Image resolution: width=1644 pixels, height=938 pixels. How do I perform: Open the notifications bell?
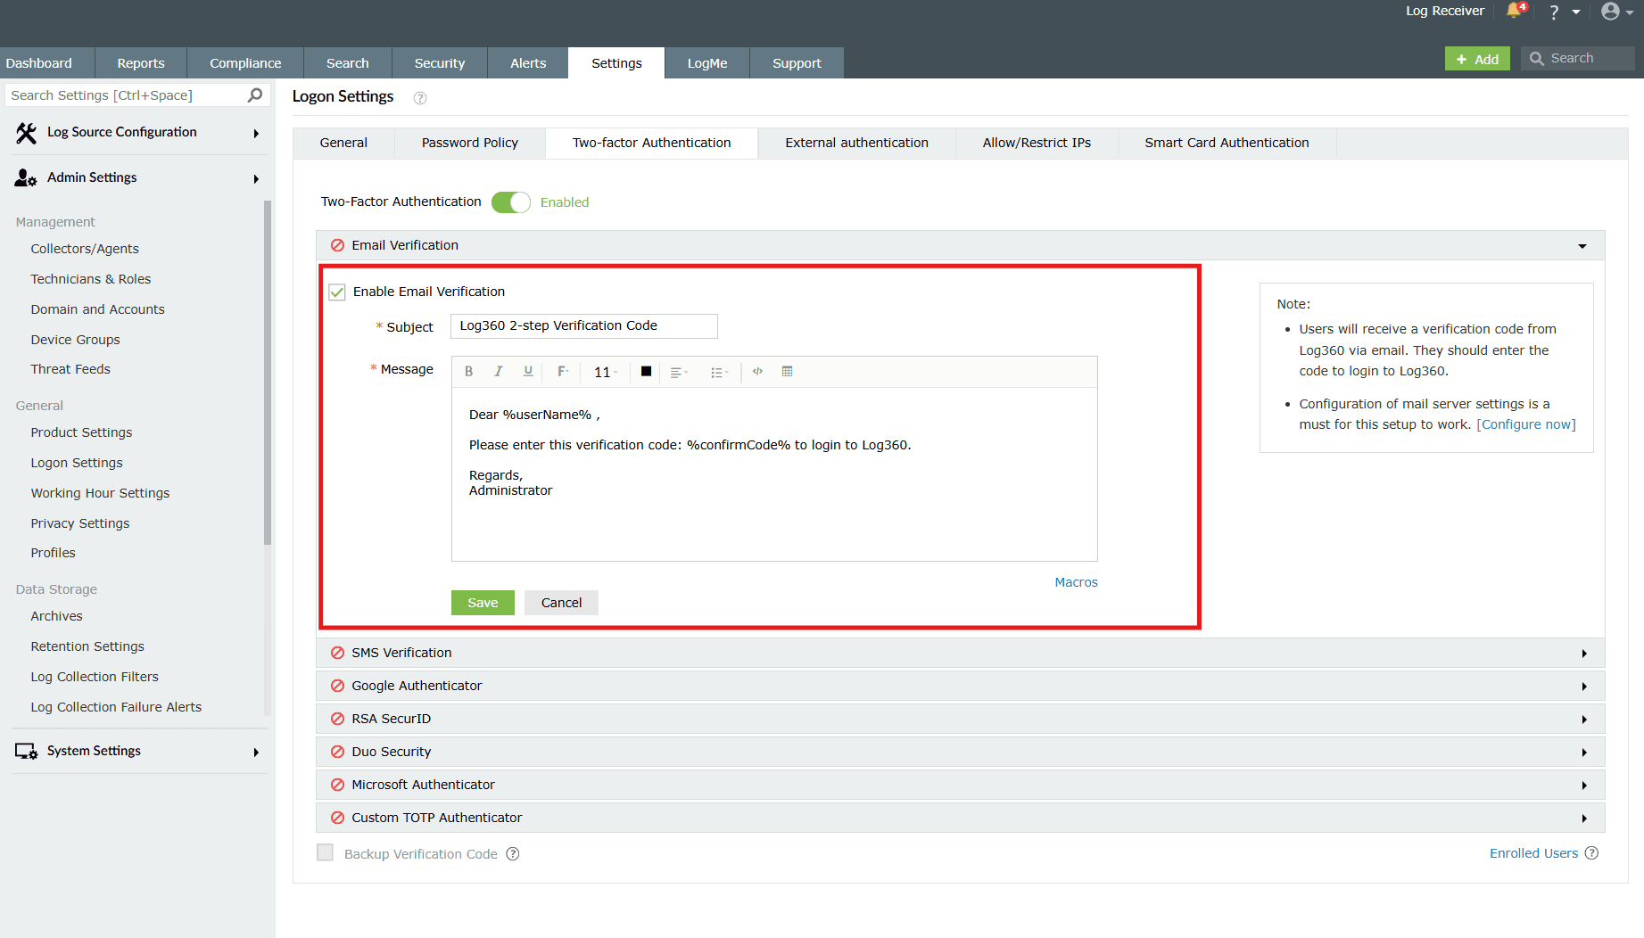(x=1516, y=11)
